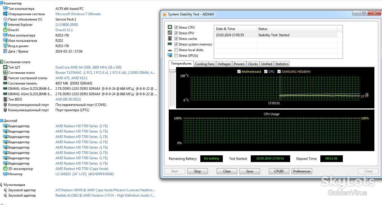The width and height of the screenshot is (382, 205).
Task: Toggle the SAMSUNG HD160HJ graph checkbox
Action: 279,72
